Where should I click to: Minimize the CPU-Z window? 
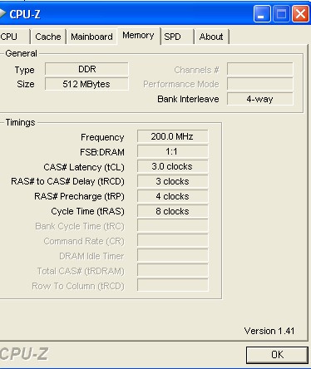point(262,14)
